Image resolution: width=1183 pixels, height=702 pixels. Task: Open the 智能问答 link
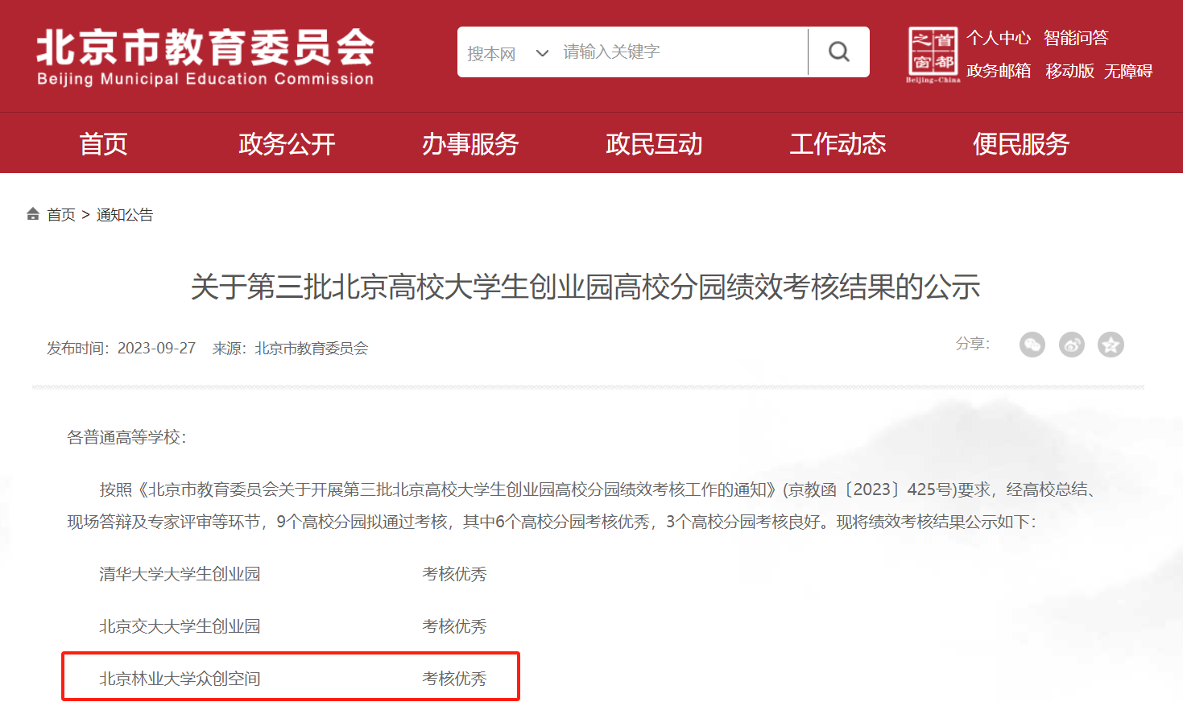(x=1076, y=38)
